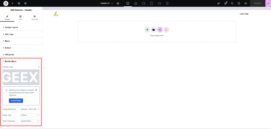This screenshot has width=271, height=129.
Task: Switch to the Advanced tab
Action: [x=34, y=17]
